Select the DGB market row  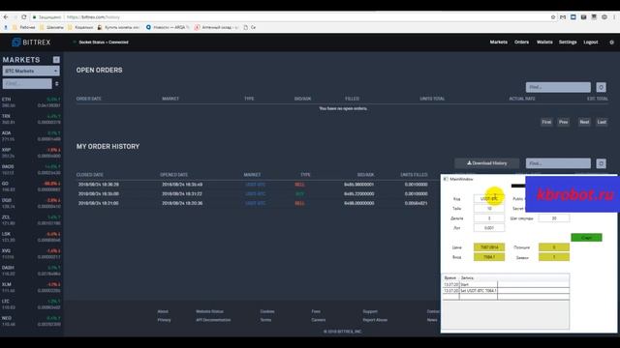click(x=31, y=204)
